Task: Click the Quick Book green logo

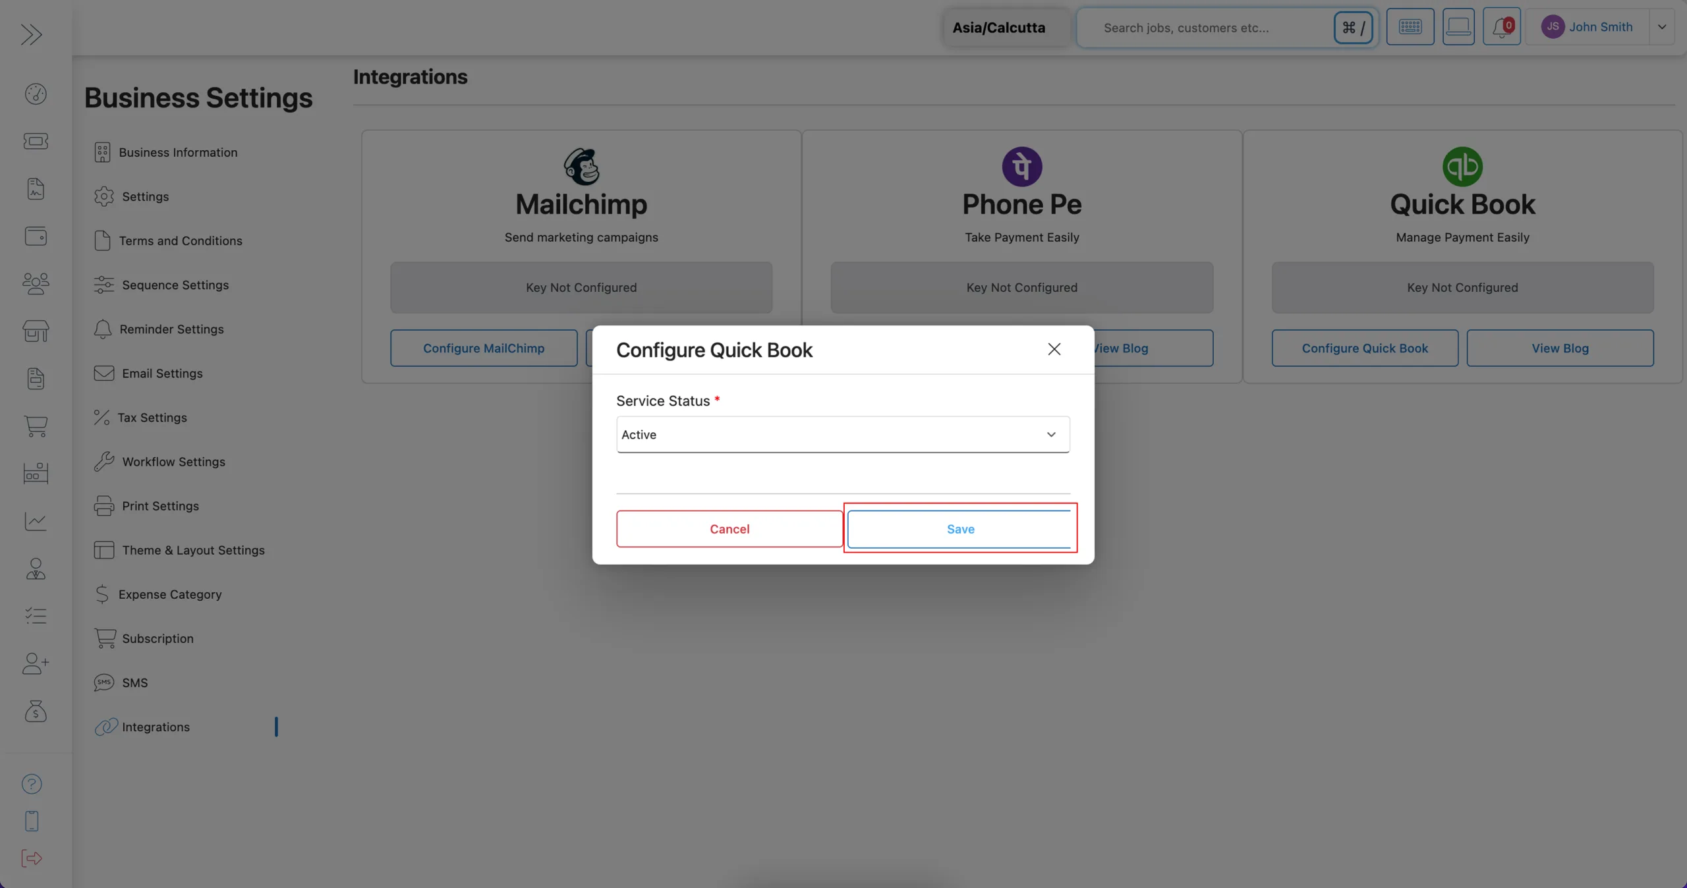Action: pyautogui.click(x=1462, y=166)
